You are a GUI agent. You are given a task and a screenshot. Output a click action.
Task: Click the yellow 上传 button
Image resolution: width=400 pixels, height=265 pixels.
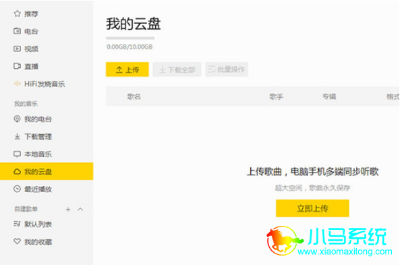coord(127,69)
